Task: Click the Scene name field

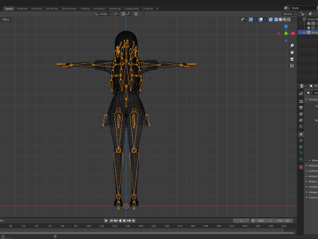Action: [303, 8]
